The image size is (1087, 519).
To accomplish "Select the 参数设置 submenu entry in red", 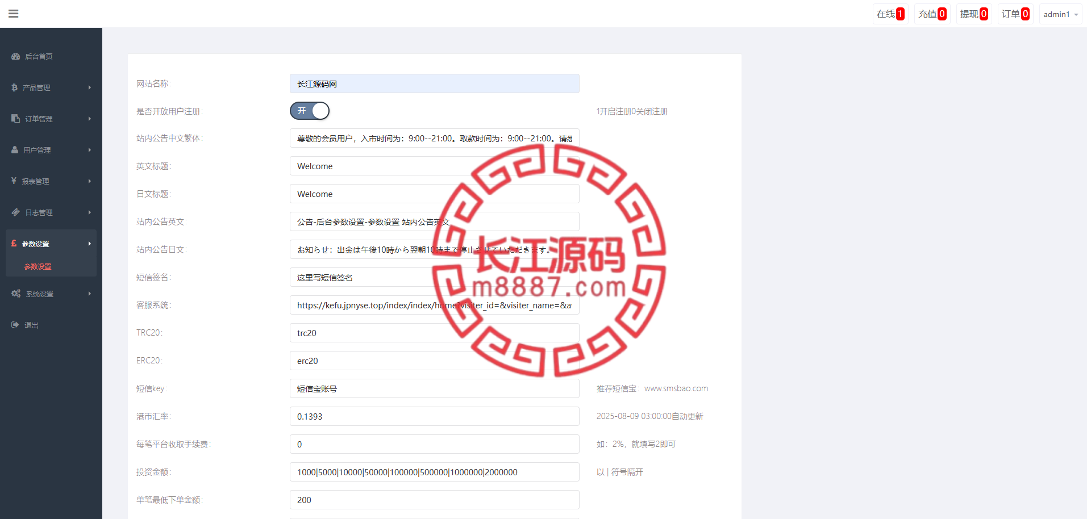I will point(38,266).
